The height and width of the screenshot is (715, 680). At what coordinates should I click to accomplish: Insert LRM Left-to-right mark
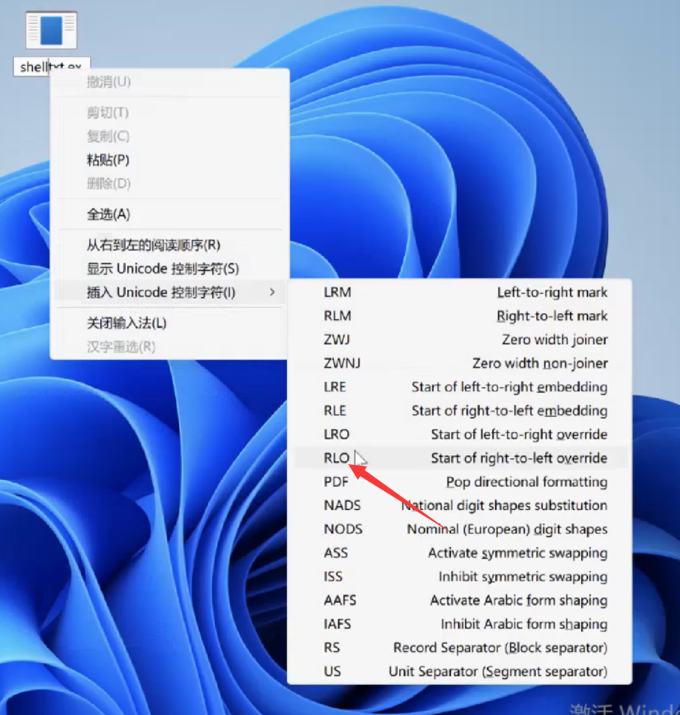[x=461, y=292]
